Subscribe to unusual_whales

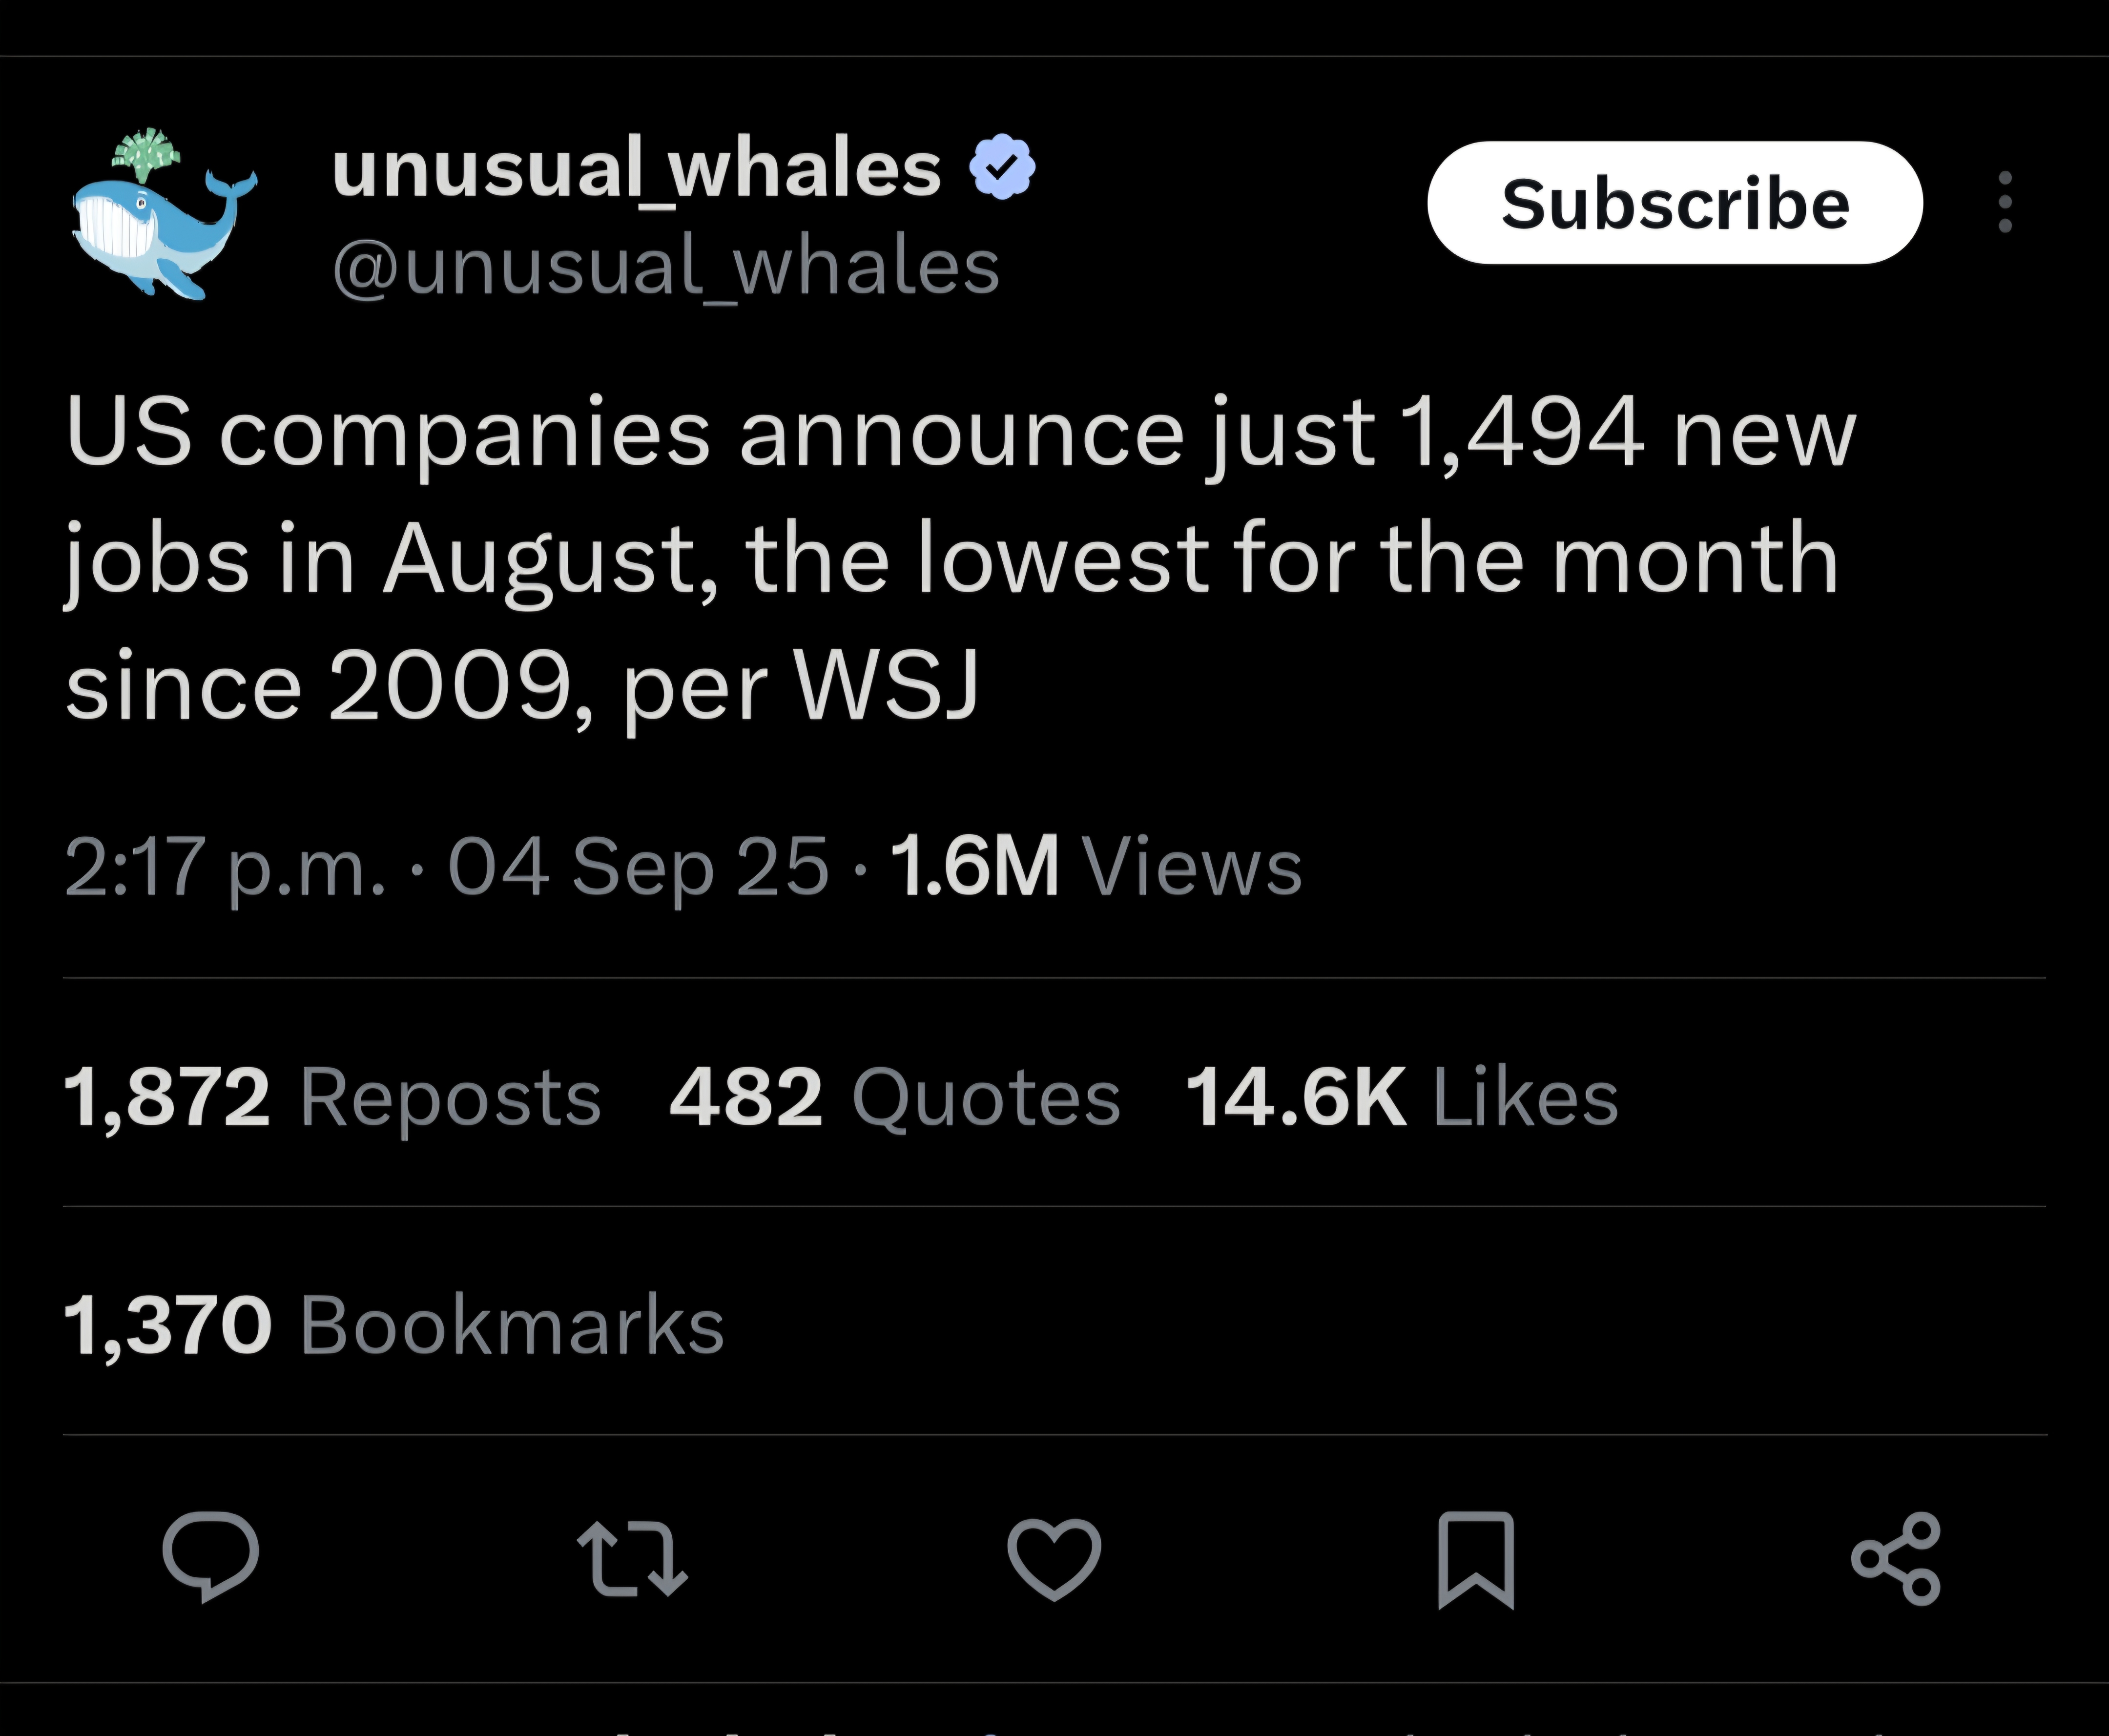(x=1675, y=203)
